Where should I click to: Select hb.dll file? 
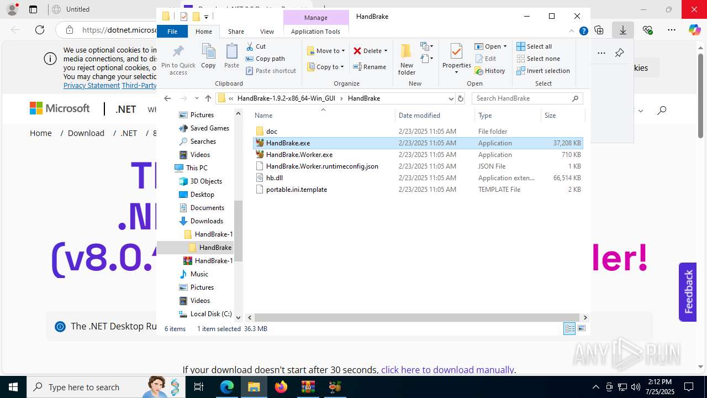tap(418, 178)
